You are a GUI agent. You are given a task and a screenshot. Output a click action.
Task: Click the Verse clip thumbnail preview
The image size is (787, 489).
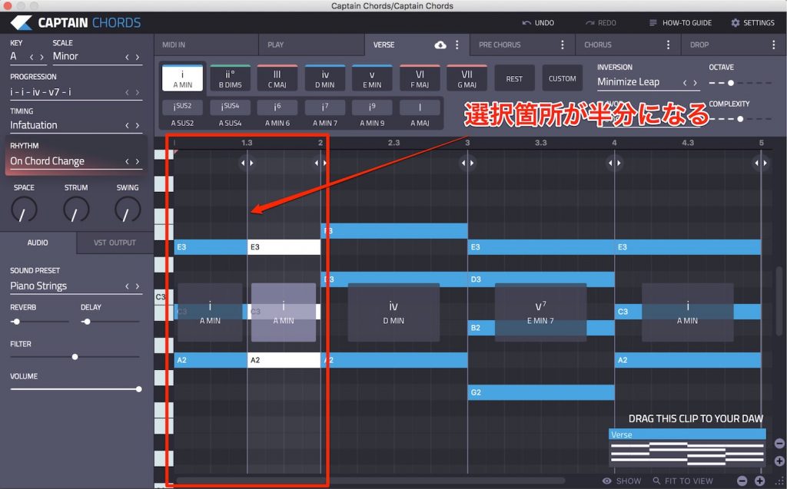coord(686,449)
